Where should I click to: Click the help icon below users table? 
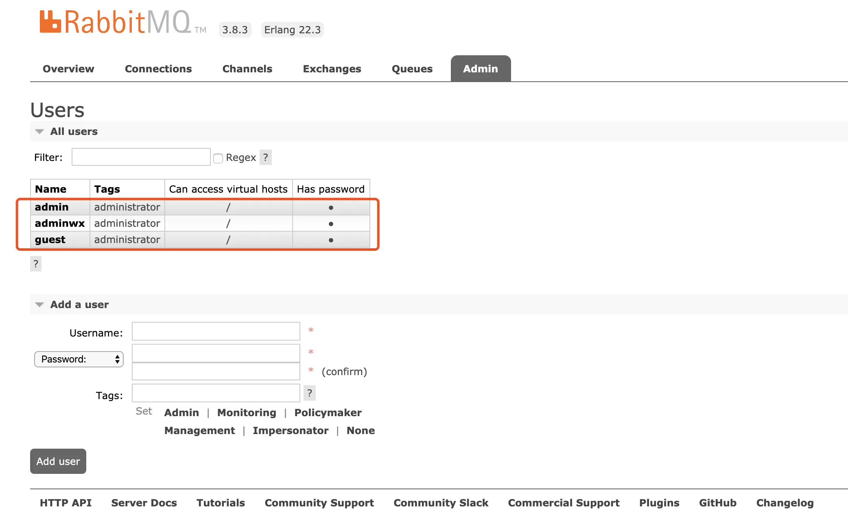click(x=36, y=264)
